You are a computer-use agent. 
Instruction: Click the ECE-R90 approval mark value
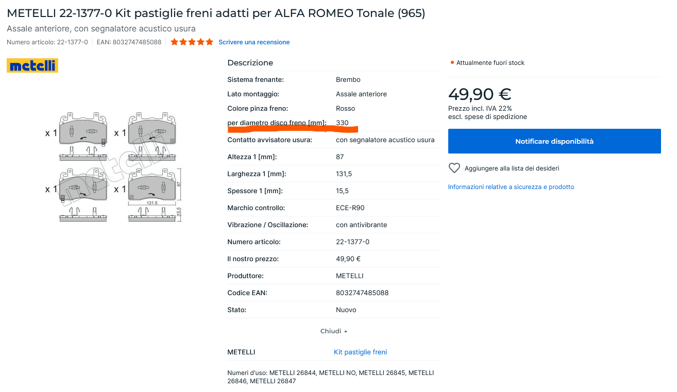tap(350, 208)
